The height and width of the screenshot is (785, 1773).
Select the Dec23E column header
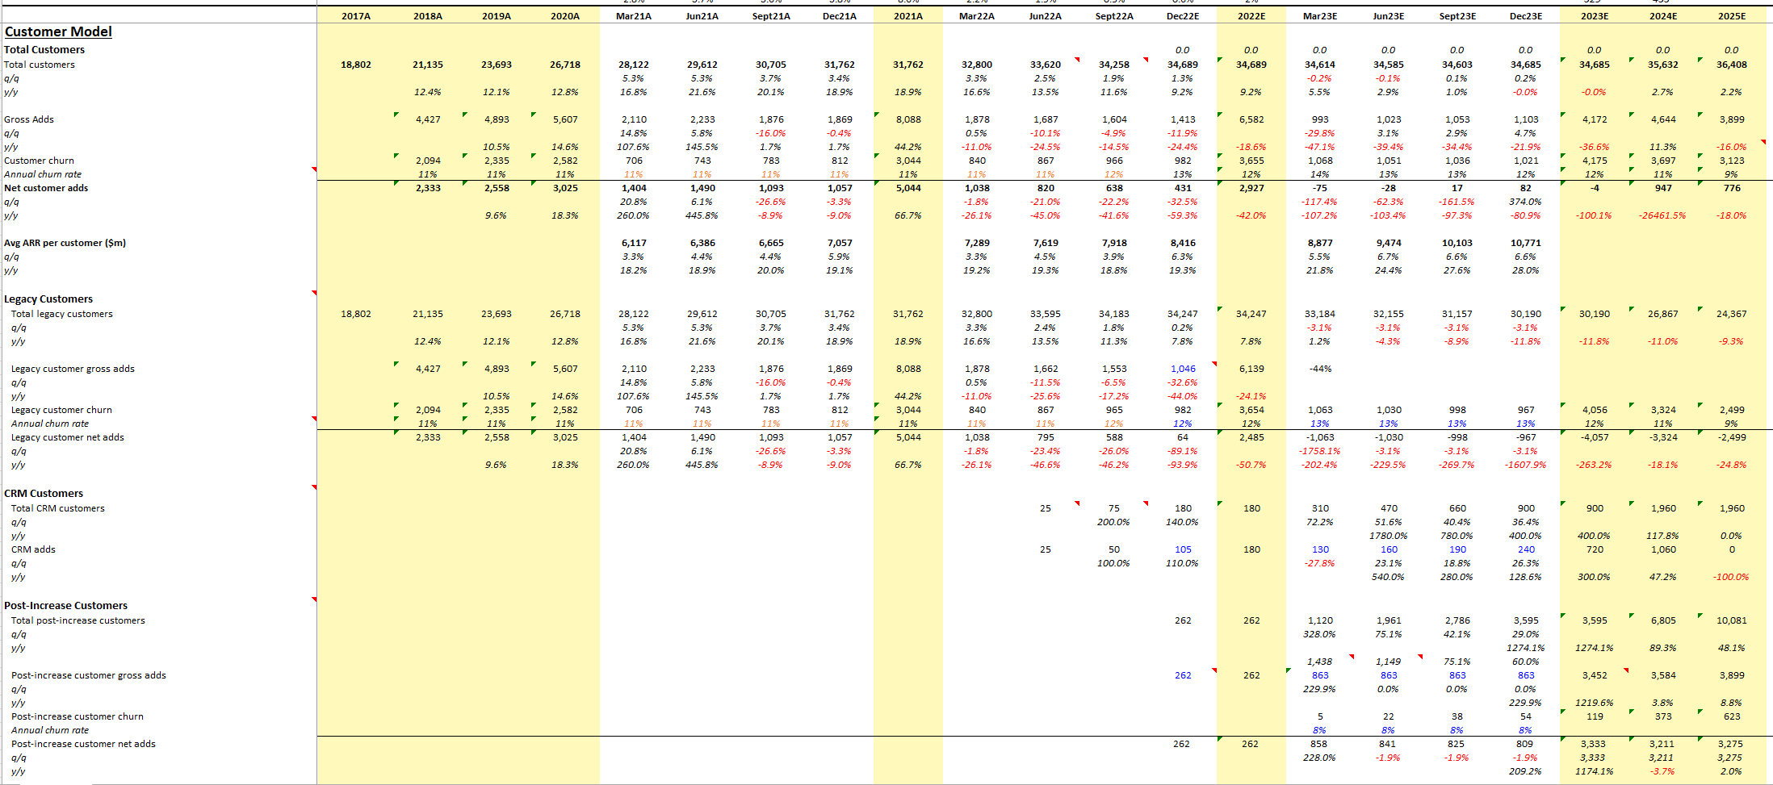tap(1526, 16)
